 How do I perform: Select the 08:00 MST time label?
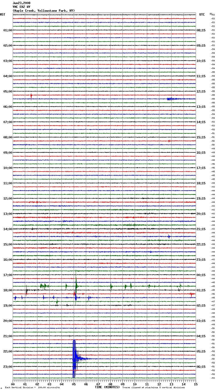8,137
